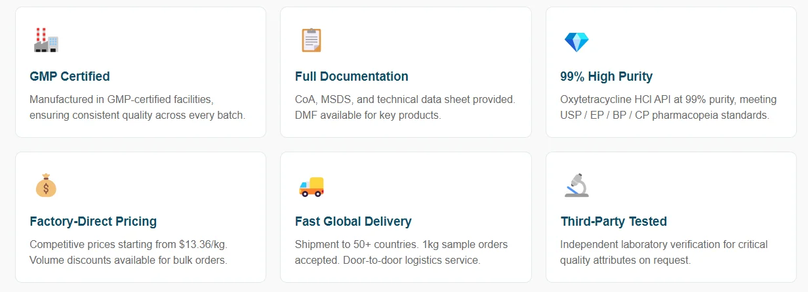Click the 99% High Purity heading
808x292 pixels.
[x=607, y=77]
